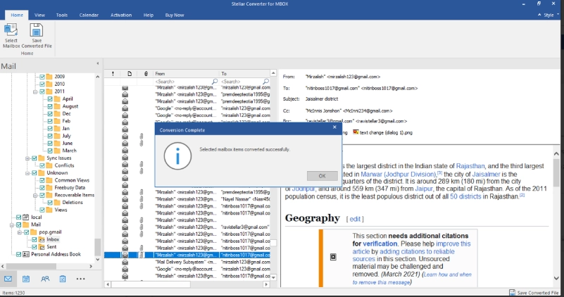The height and width of the screenshot is (297, 564).
Task: Toggle checkbox for Personal Address Book
Action: pyautogui.click(x=18, y=254)
